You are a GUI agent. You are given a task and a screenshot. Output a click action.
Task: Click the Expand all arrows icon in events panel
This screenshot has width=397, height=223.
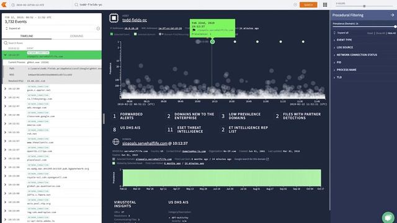(7, 28)
